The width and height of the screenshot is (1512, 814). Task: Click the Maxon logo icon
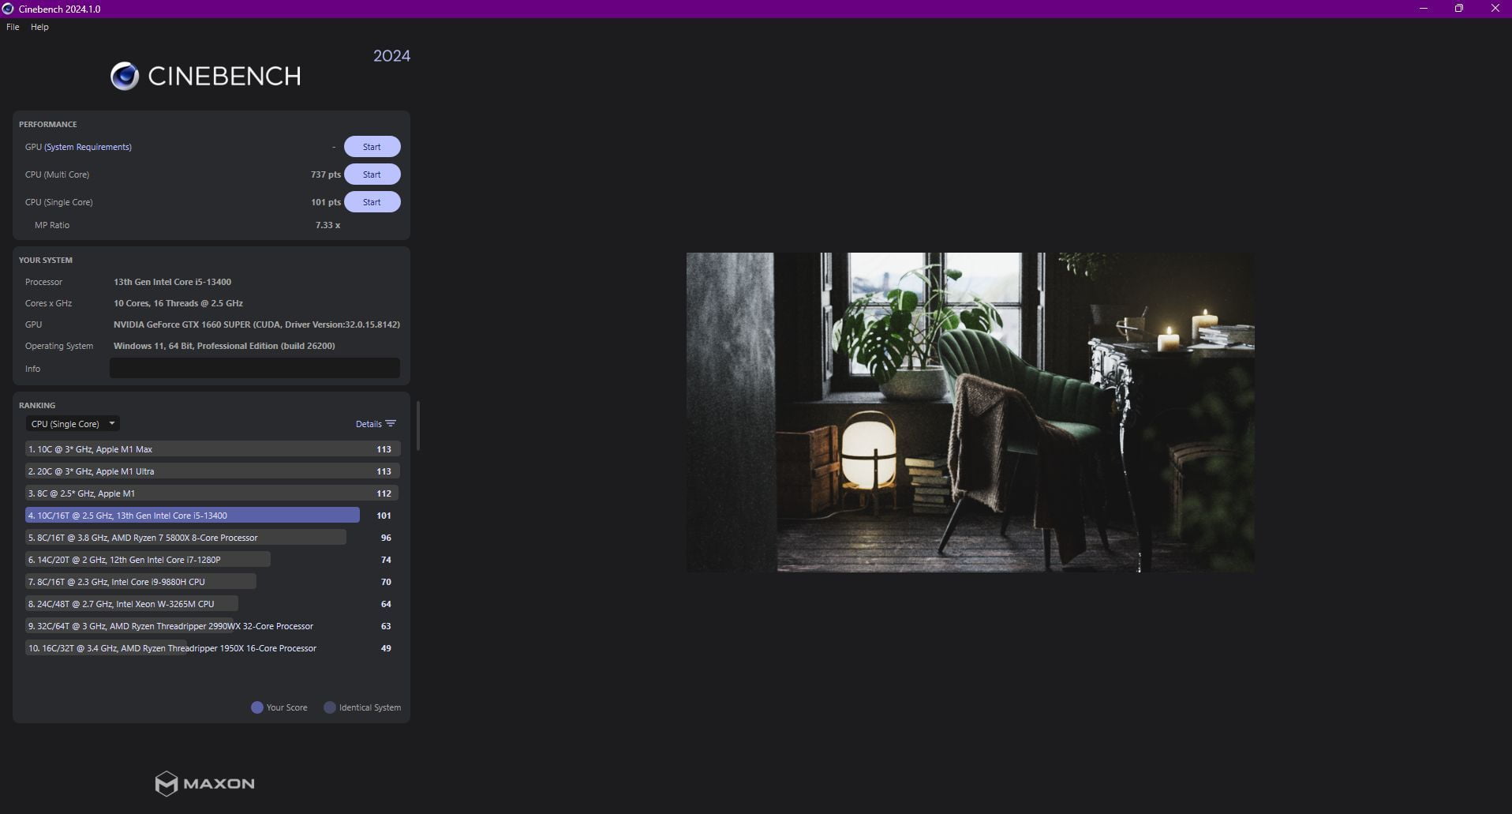point(166,783)
